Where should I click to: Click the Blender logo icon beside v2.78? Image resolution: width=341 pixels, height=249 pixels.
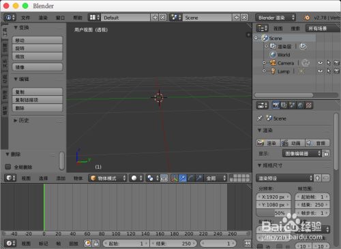tap(307, 18)
